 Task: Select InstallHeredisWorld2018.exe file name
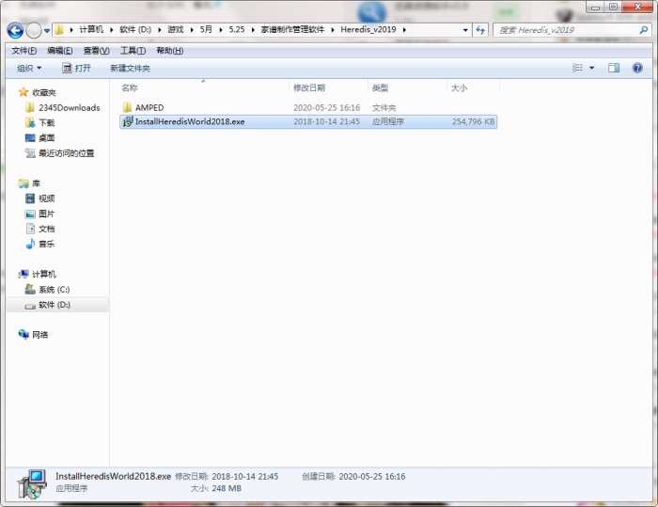(x=190, y=122)
